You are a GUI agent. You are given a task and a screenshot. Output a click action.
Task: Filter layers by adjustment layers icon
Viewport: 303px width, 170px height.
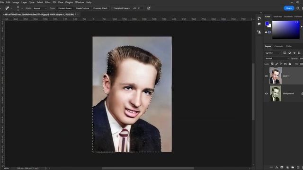[x=289, y=53]
